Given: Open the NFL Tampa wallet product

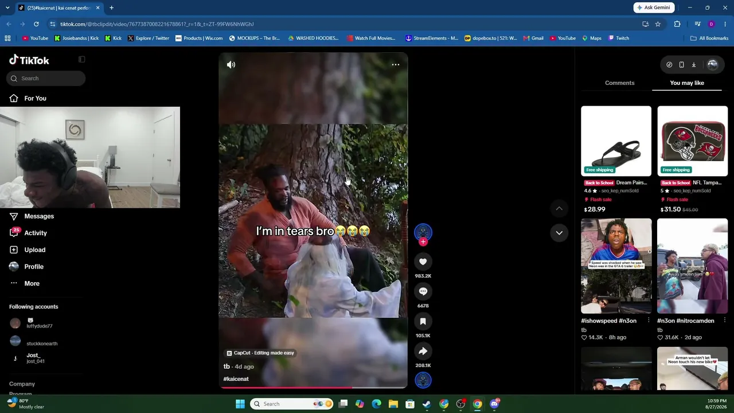Looking at the screenshot, I should pos(692,141).
